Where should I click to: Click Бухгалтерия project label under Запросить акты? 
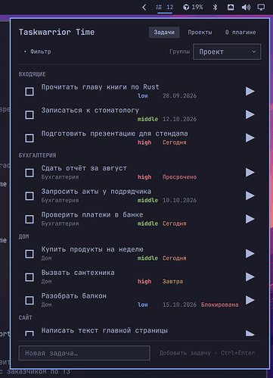click(60, 200)
